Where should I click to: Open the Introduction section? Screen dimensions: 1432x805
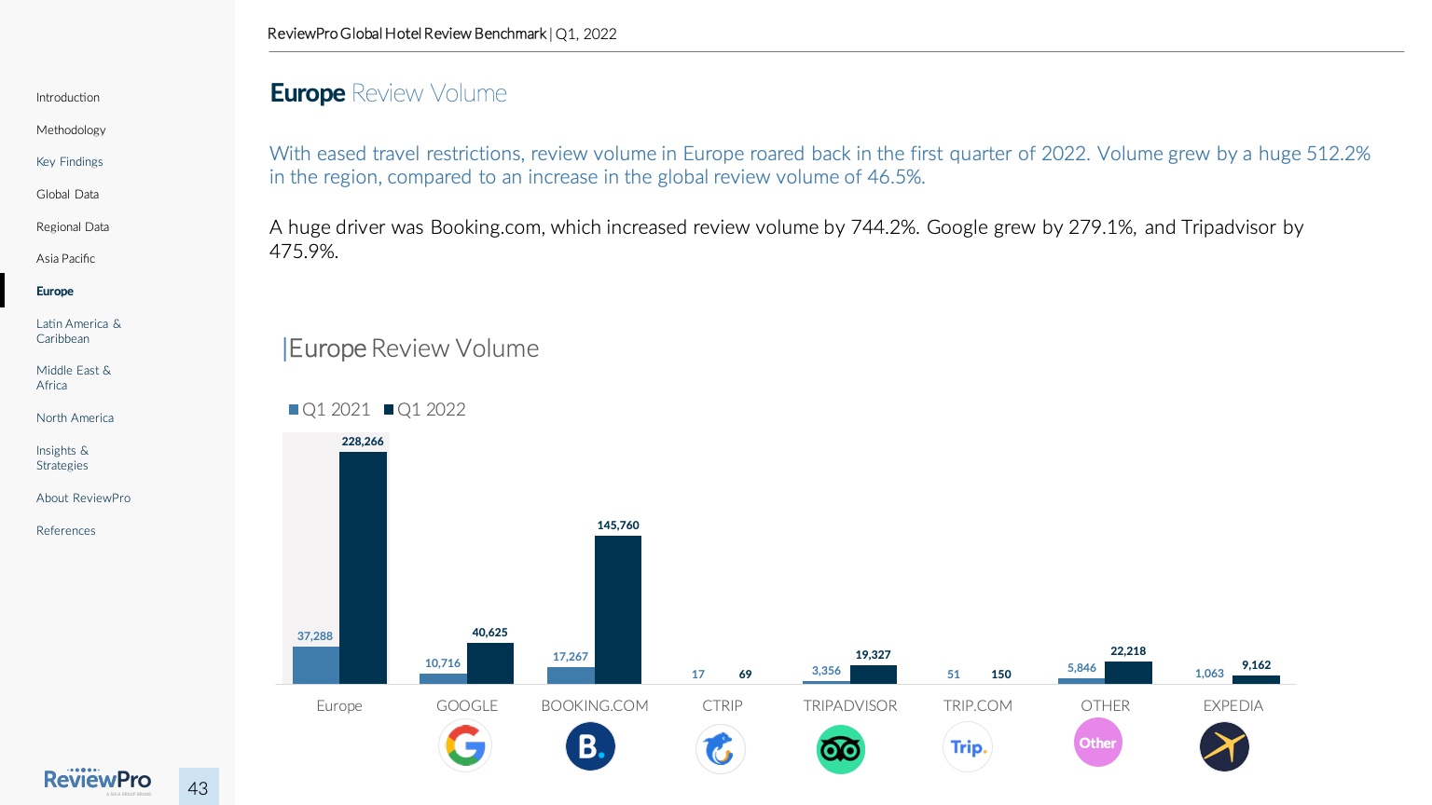[68, 98]
